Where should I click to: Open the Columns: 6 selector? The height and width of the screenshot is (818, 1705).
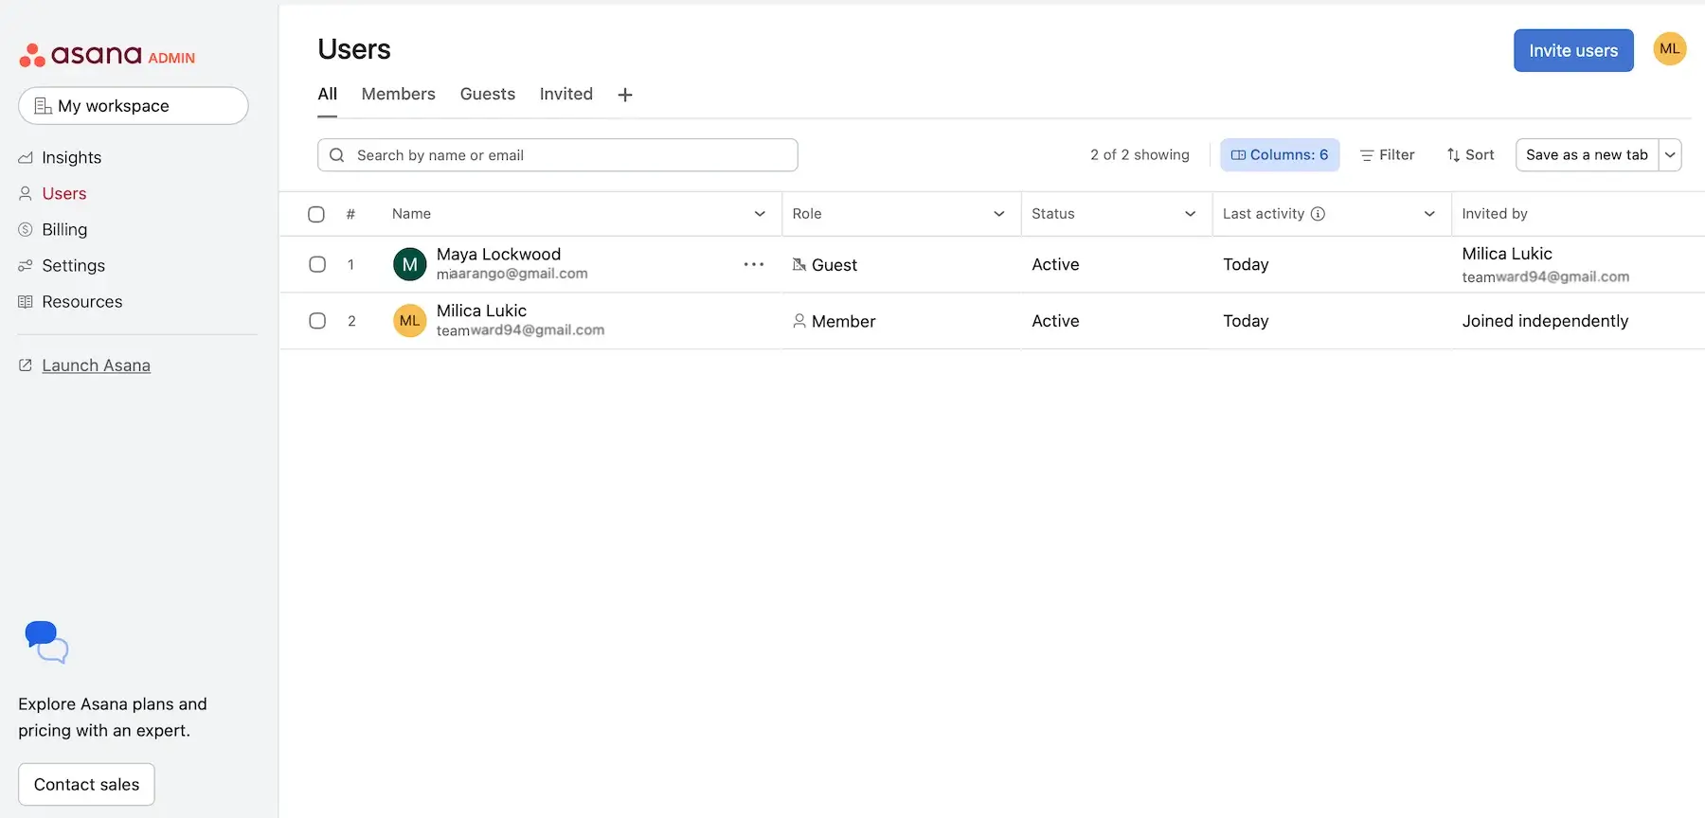1280,155
